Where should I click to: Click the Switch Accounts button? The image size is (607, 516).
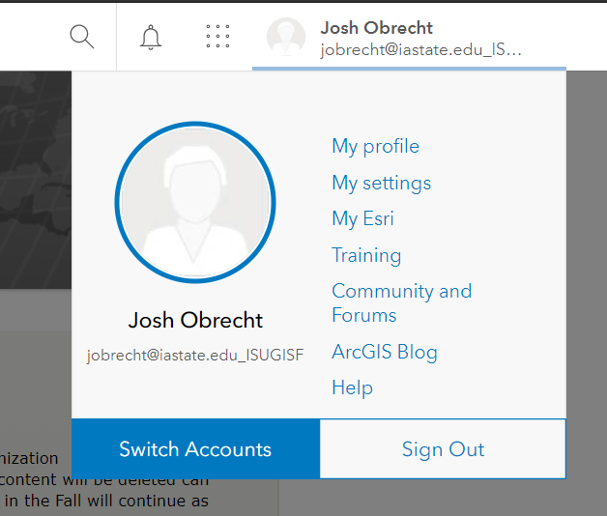tap(195, 449)
